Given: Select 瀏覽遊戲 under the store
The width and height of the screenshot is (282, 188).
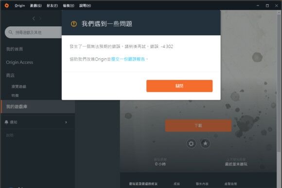Looking at the screenshot, I should (x=19, y=87).
